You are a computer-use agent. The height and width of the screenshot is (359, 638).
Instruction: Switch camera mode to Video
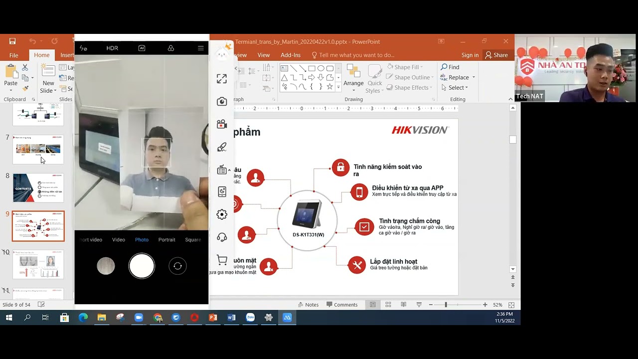pos(119,240)
